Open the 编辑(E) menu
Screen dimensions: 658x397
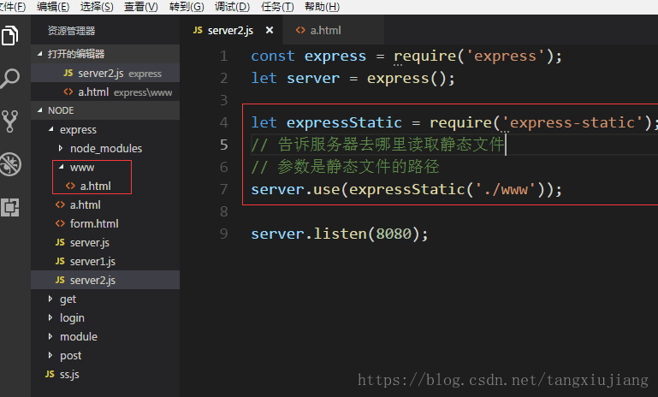point(53,7)
